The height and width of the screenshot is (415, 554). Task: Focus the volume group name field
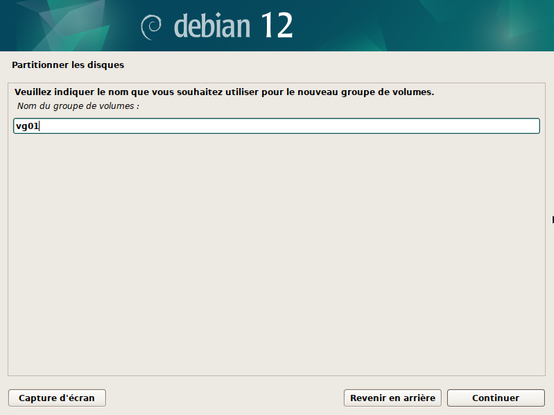277,126
